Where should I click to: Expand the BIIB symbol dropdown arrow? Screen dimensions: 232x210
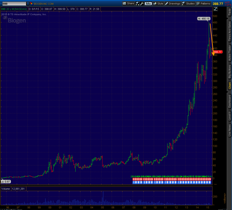coord(28,4)
